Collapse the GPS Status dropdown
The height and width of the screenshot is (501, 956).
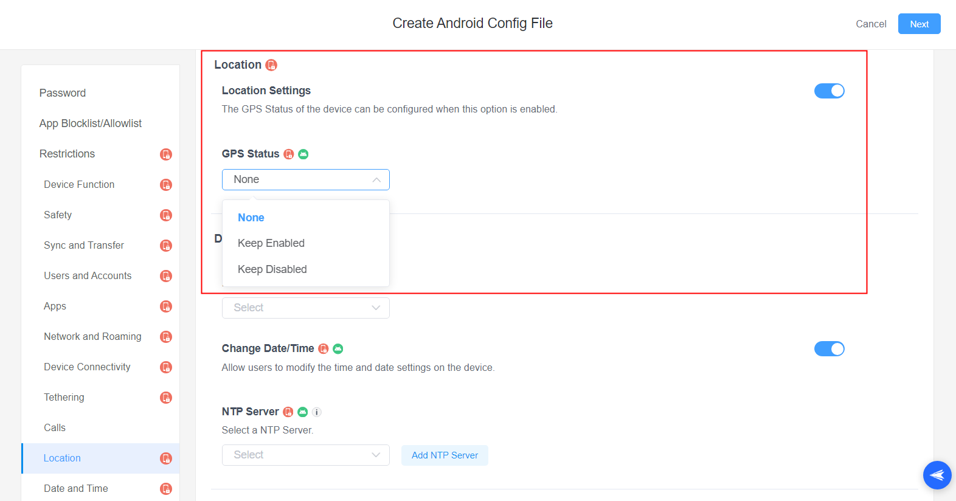tap(376, 179)
